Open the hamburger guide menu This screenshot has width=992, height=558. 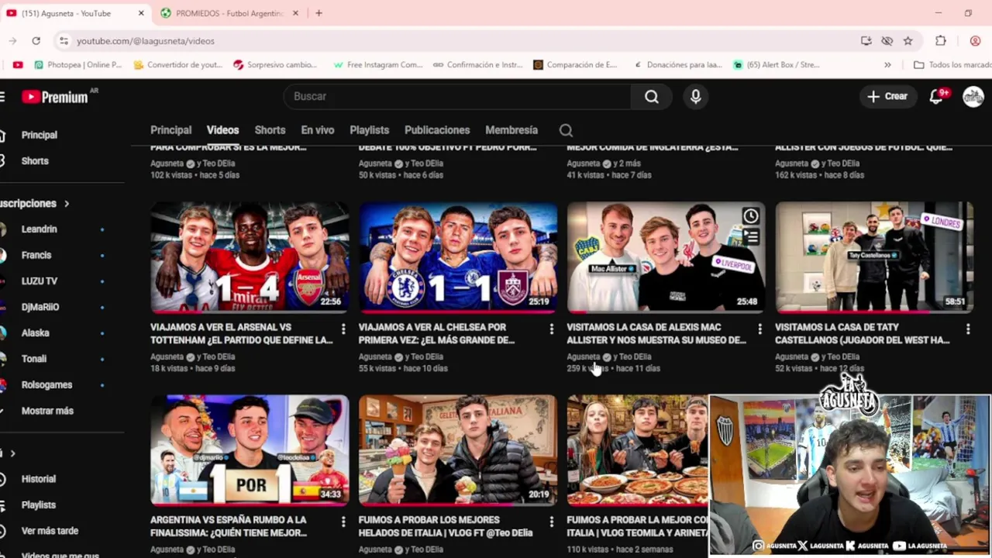tap(3, 97)
